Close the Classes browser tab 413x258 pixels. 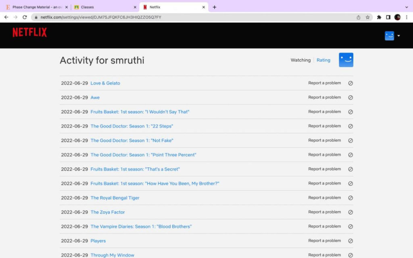[135, 7]
